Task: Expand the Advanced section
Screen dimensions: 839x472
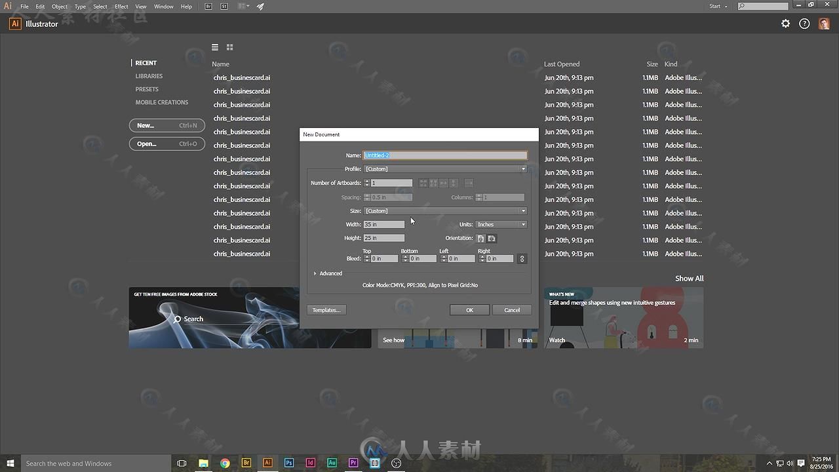Action: pyautogui.click(x=328, y=273)
